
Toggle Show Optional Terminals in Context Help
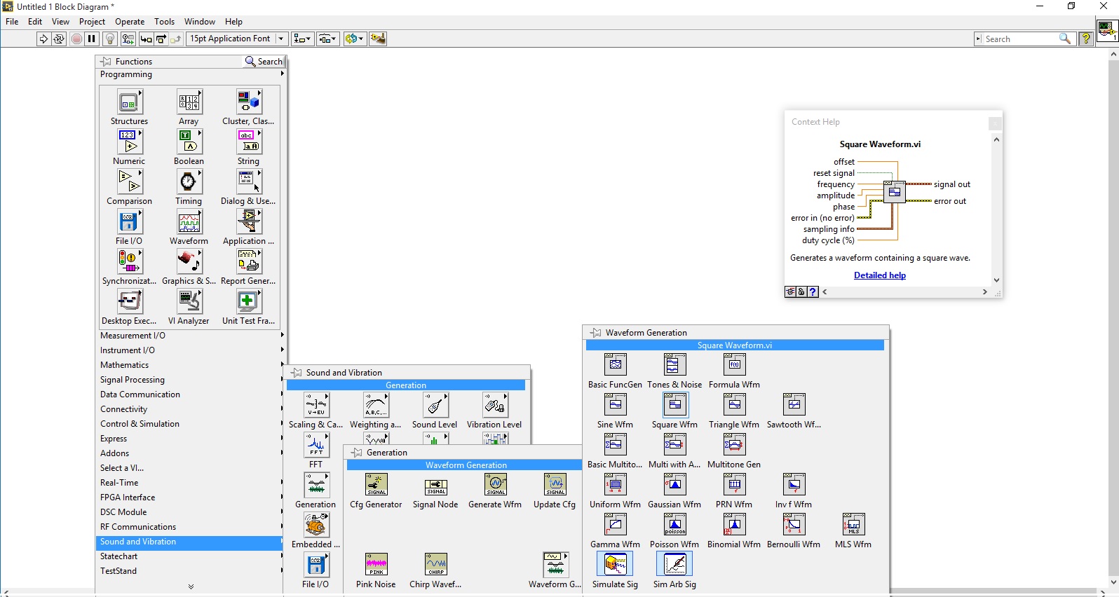791,292
